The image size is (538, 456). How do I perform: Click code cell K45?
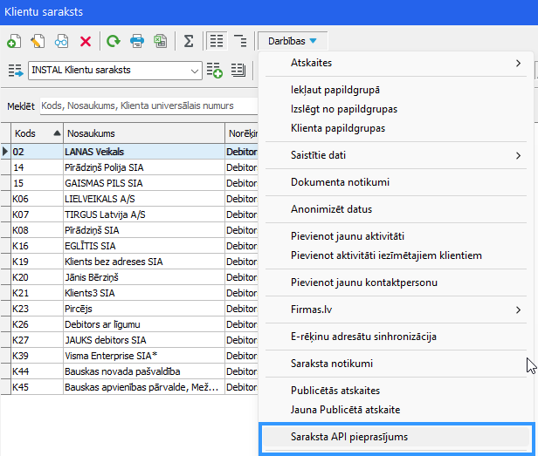[x=37, y=387]
